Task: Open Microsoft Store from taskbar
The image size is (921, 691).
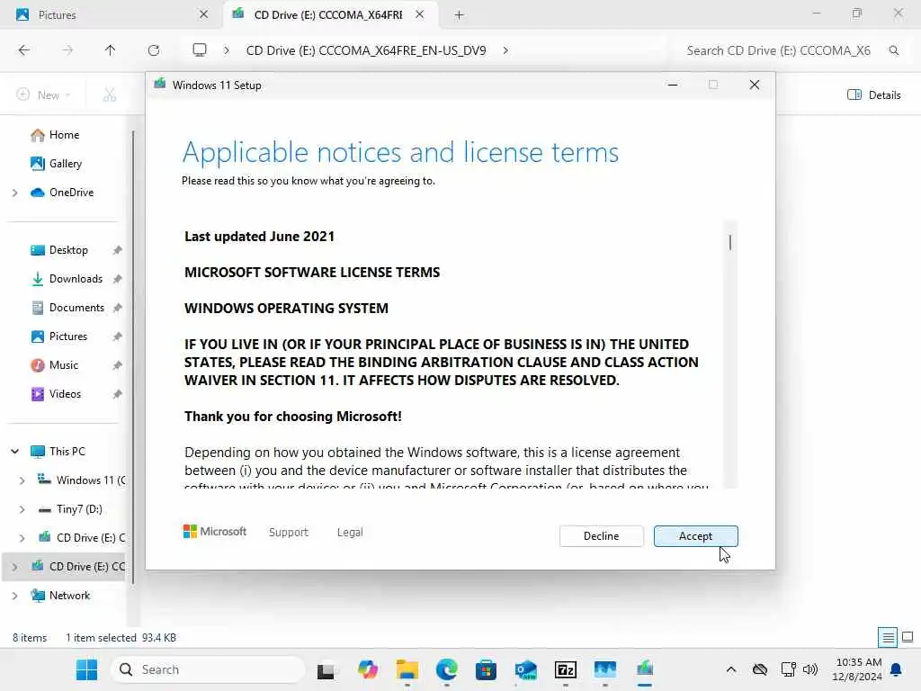Action: (487, 669)
